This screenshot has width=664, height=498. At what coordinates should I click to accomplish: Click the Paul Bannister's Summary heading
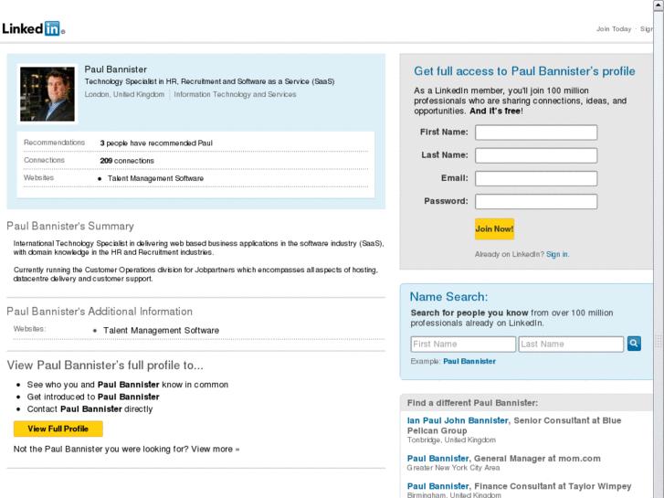[x=70, y=227]
